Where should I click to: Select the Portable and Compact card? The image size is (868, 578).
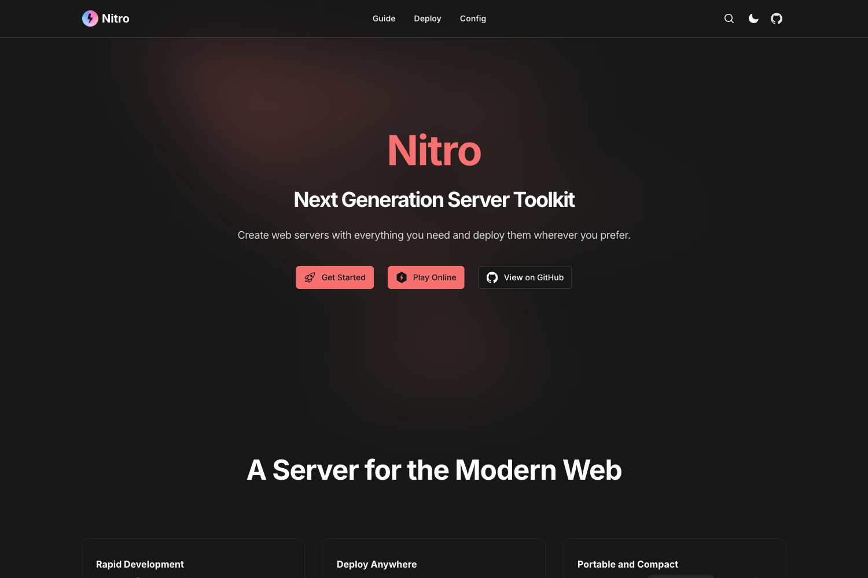tap(674, 561)
